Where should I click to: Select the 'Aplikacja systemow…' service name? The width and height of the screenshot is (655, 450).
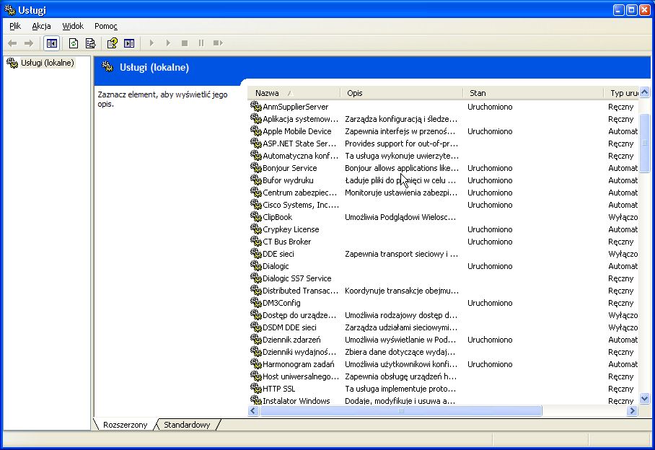pos(300,119)
